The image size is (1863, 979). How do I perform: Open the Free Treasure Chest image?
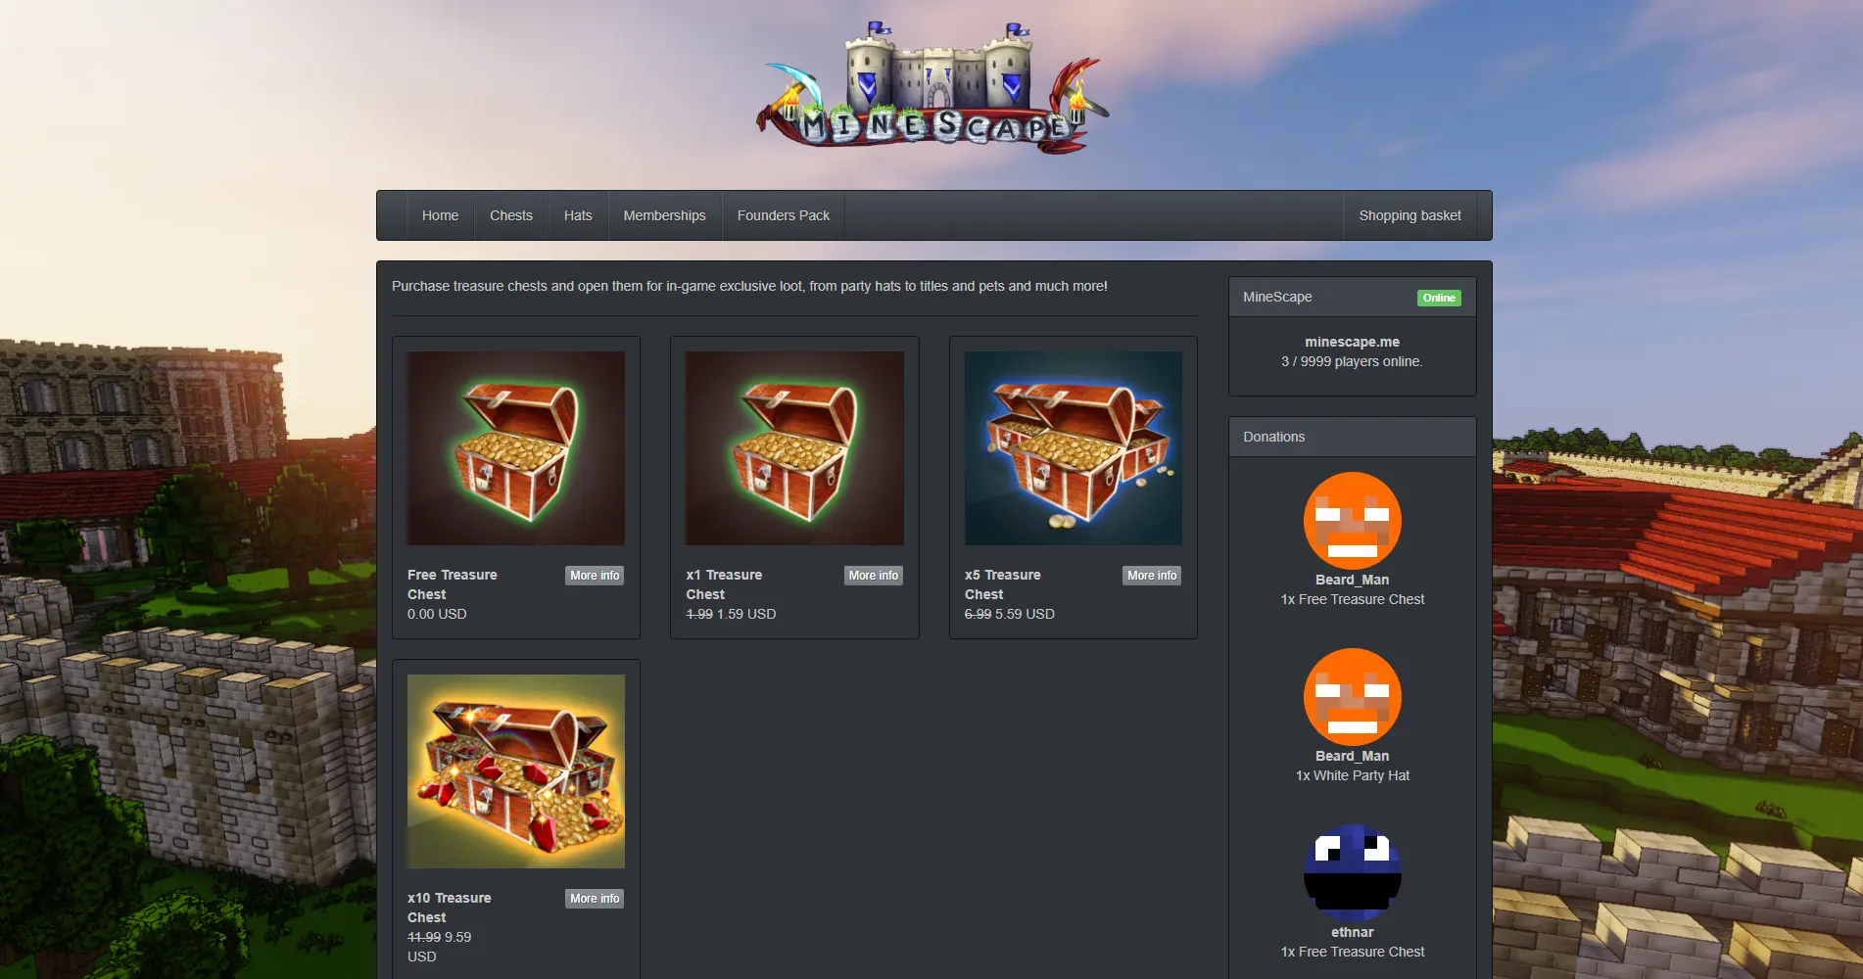[516, 448]
